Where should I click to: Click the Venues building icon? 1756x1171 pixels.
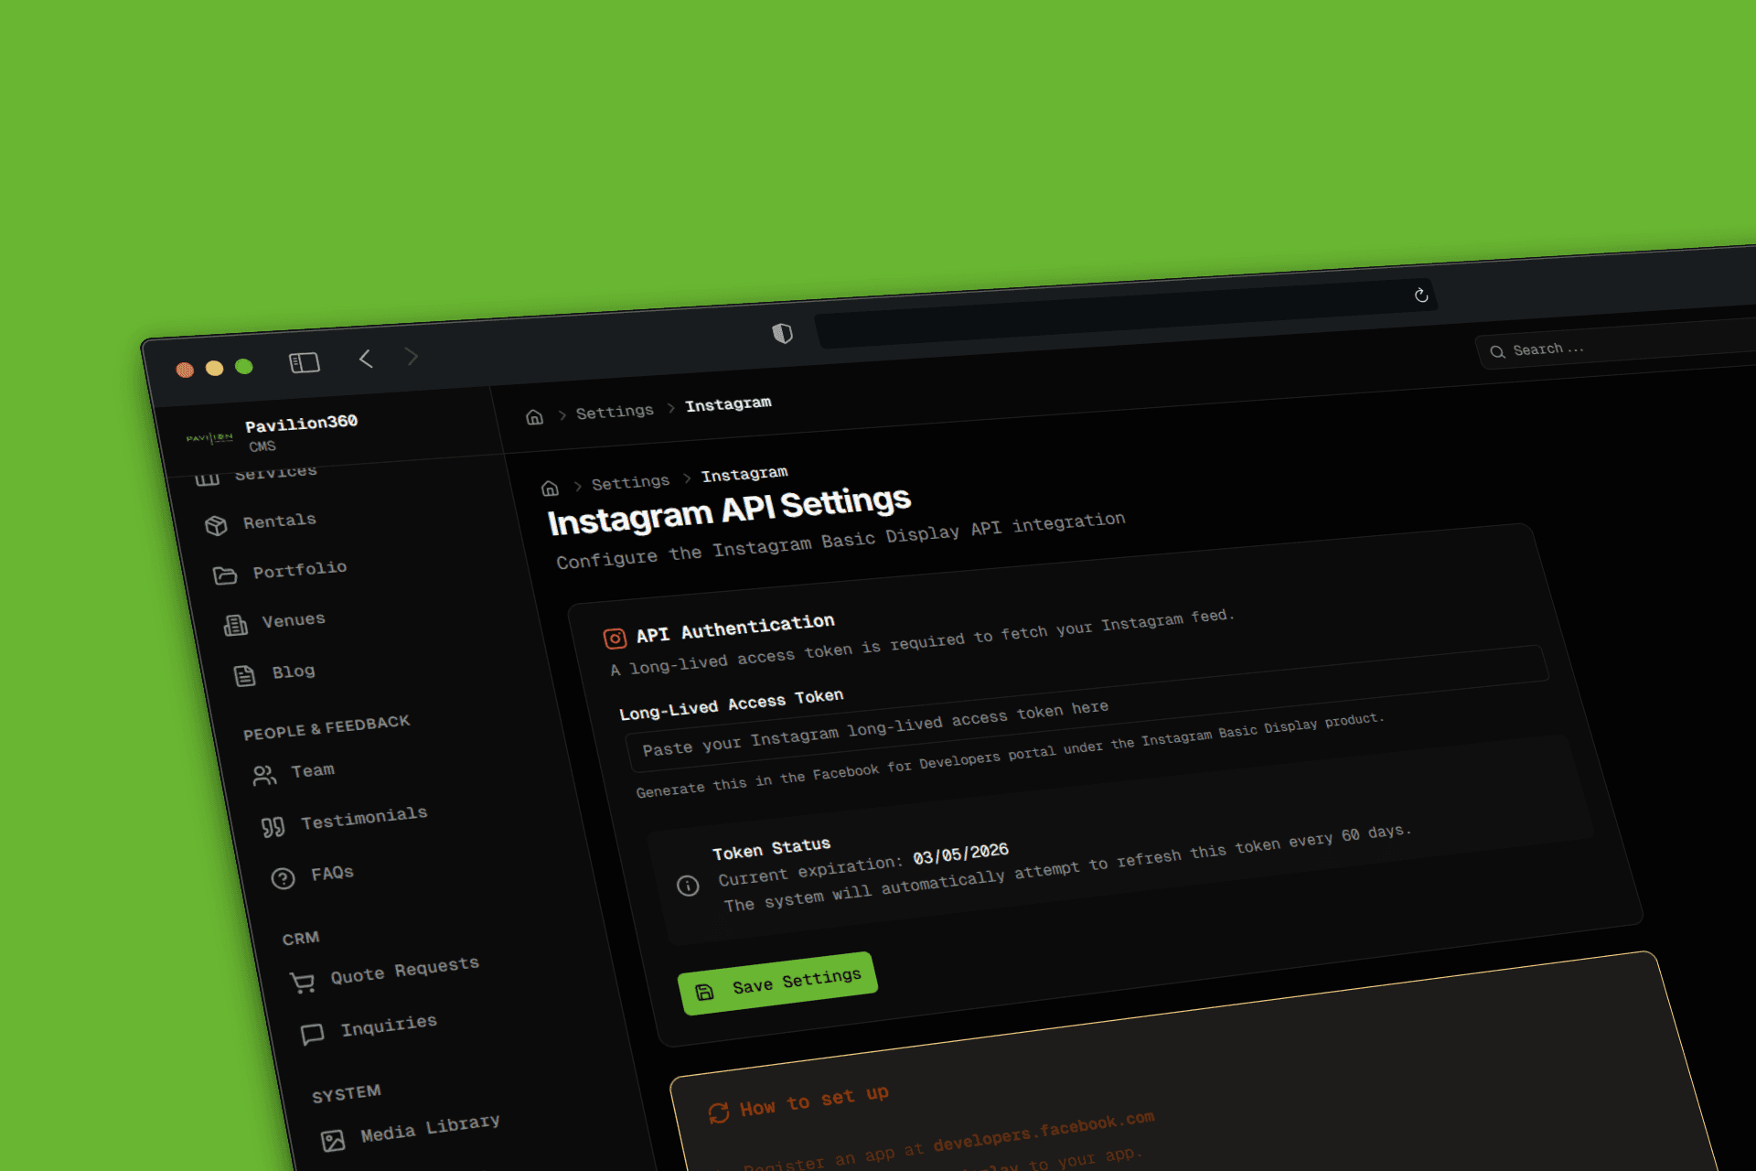coord(236,625)
